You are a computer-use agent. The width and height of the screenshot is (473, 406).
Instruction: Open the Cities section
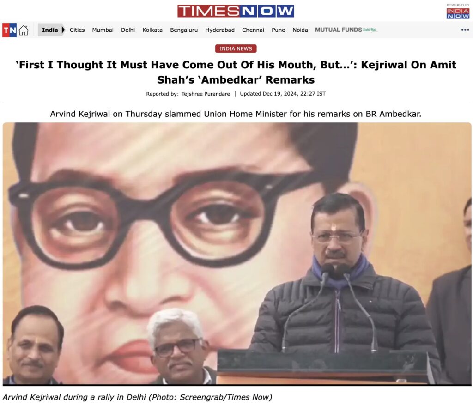tap(77, 30)
